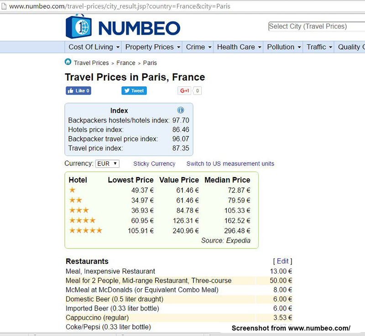Click the Select City search field

pos(316,26)
